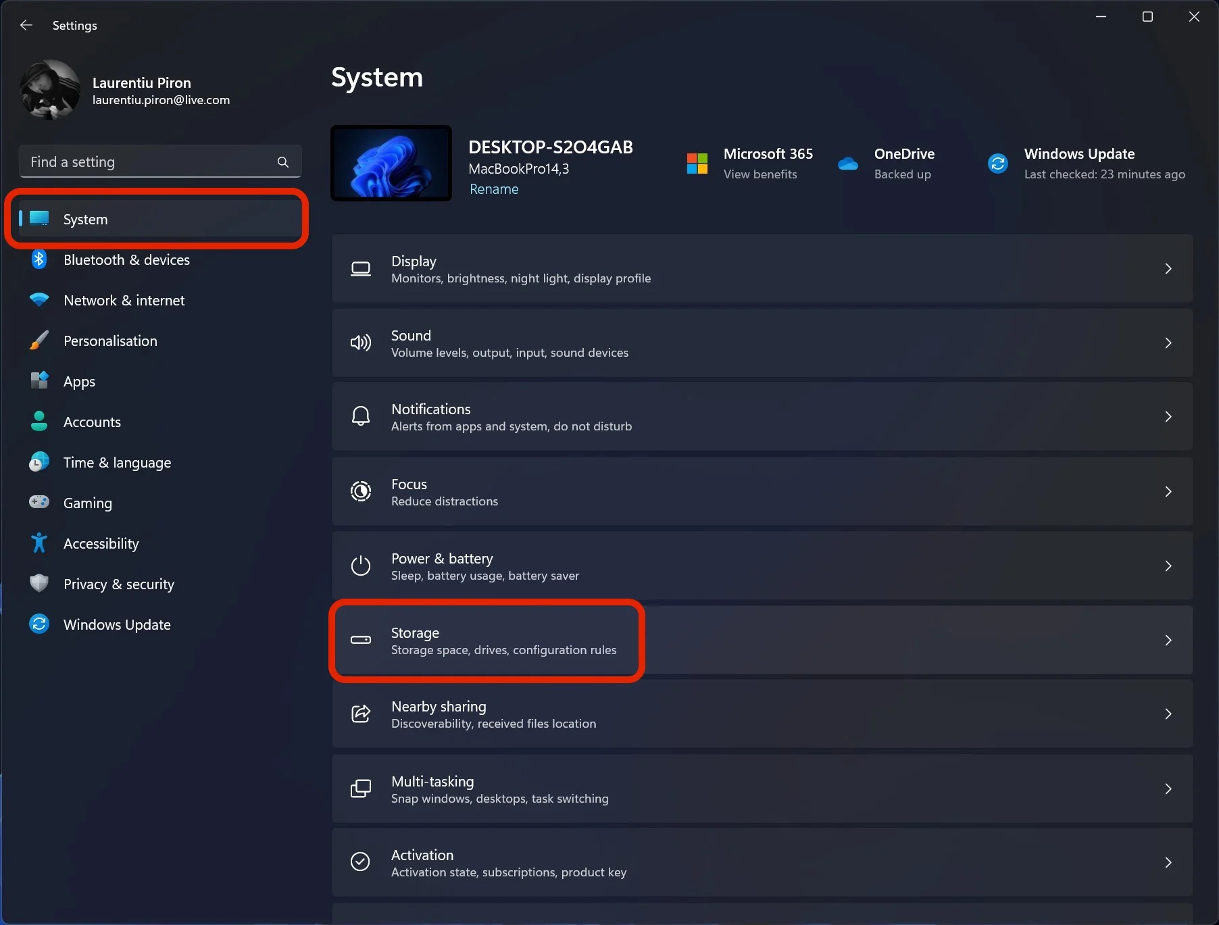This screenshot has height=925, width=1219.
Task: Click the Apps icon in sidebar
Action: pos(39,380)
